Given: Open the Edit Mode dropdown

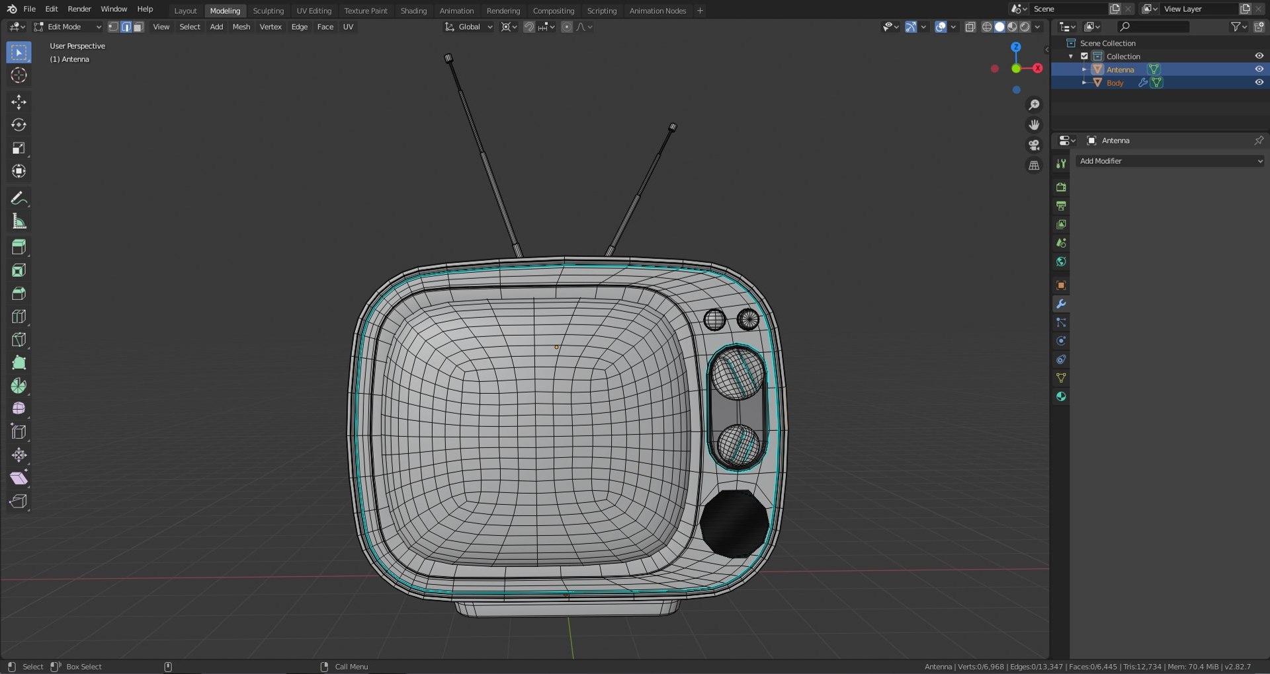Looking at the screenshot, I should coord(67,27).
